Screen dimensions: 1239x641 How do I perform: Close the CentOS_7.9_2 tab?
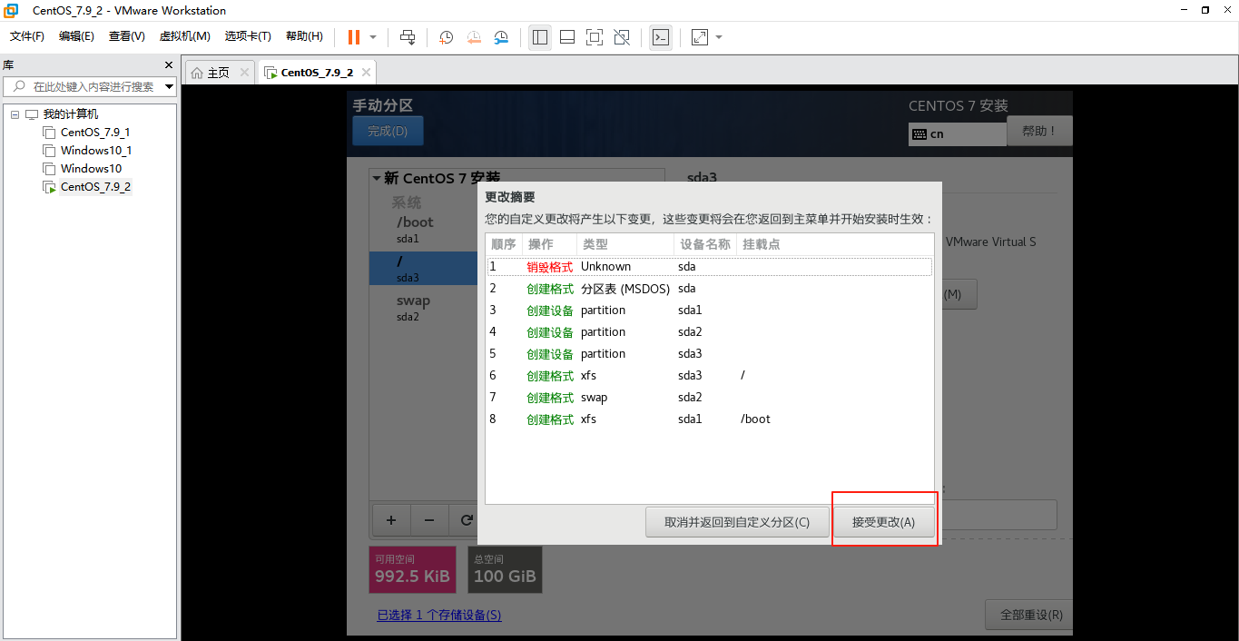[365, 73]
